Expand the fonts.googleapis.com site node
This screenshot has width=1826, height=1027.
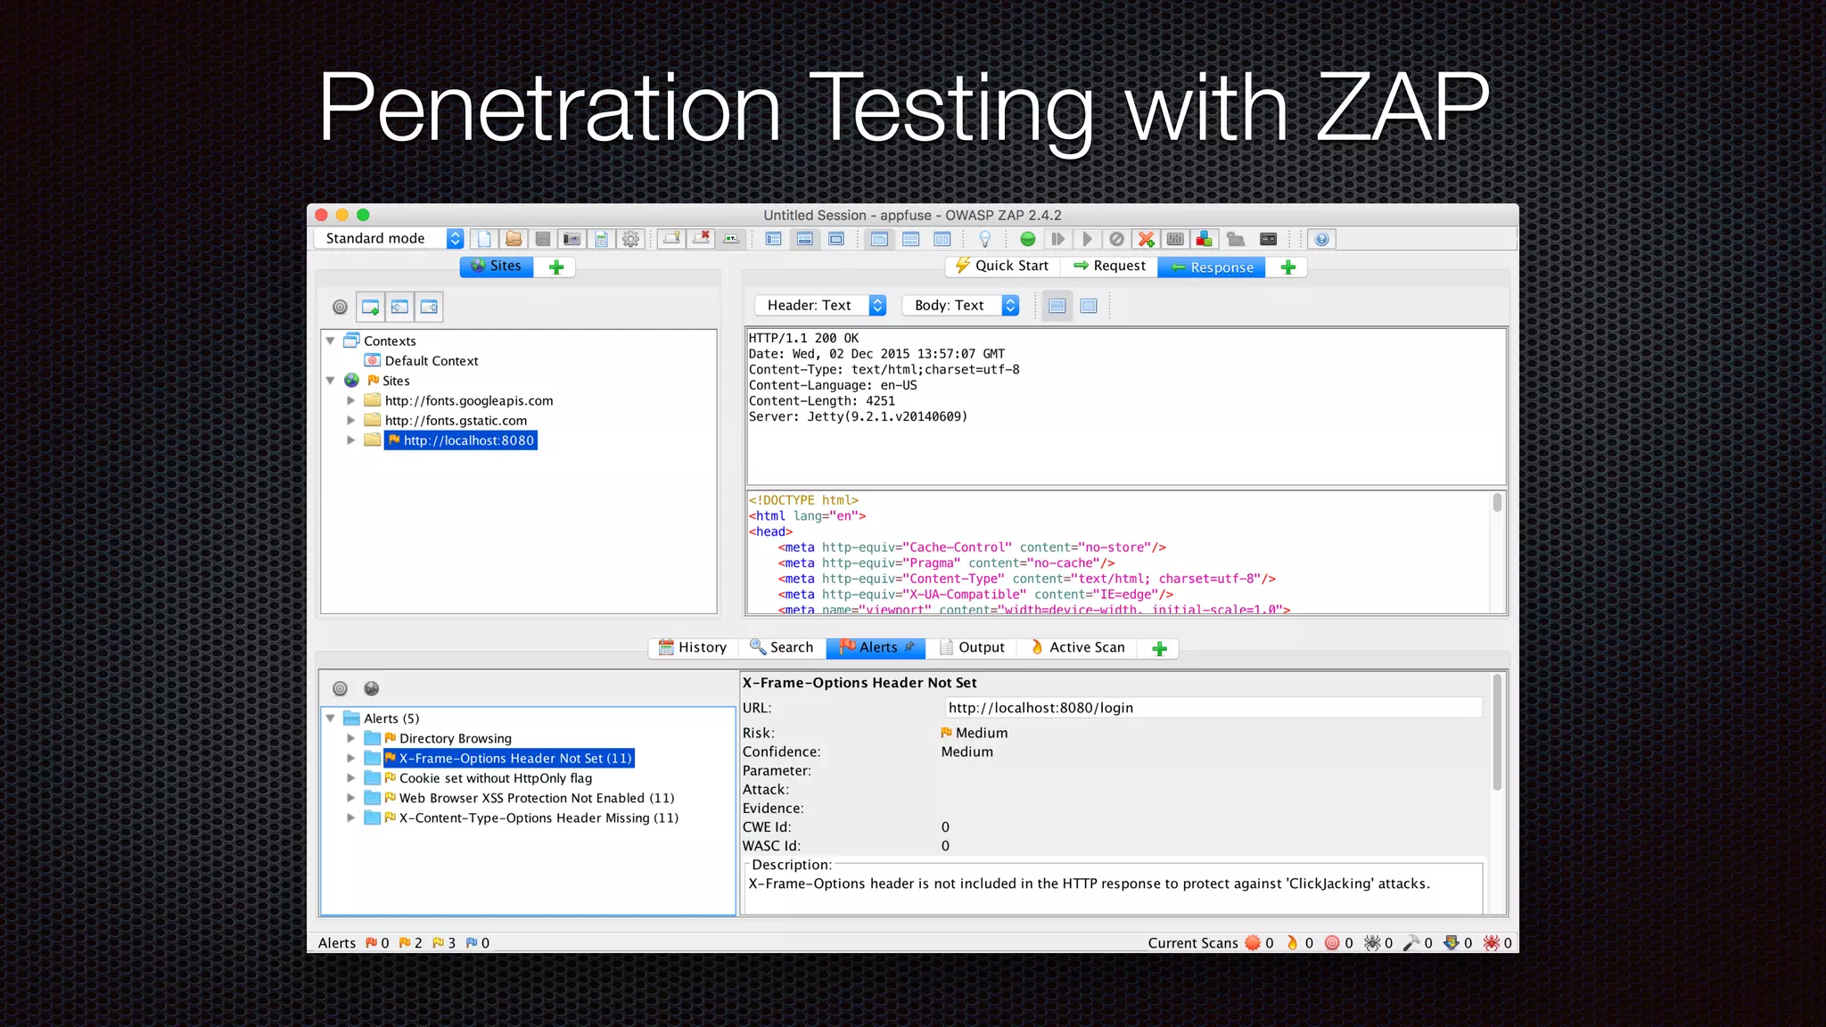click(351, 400)
